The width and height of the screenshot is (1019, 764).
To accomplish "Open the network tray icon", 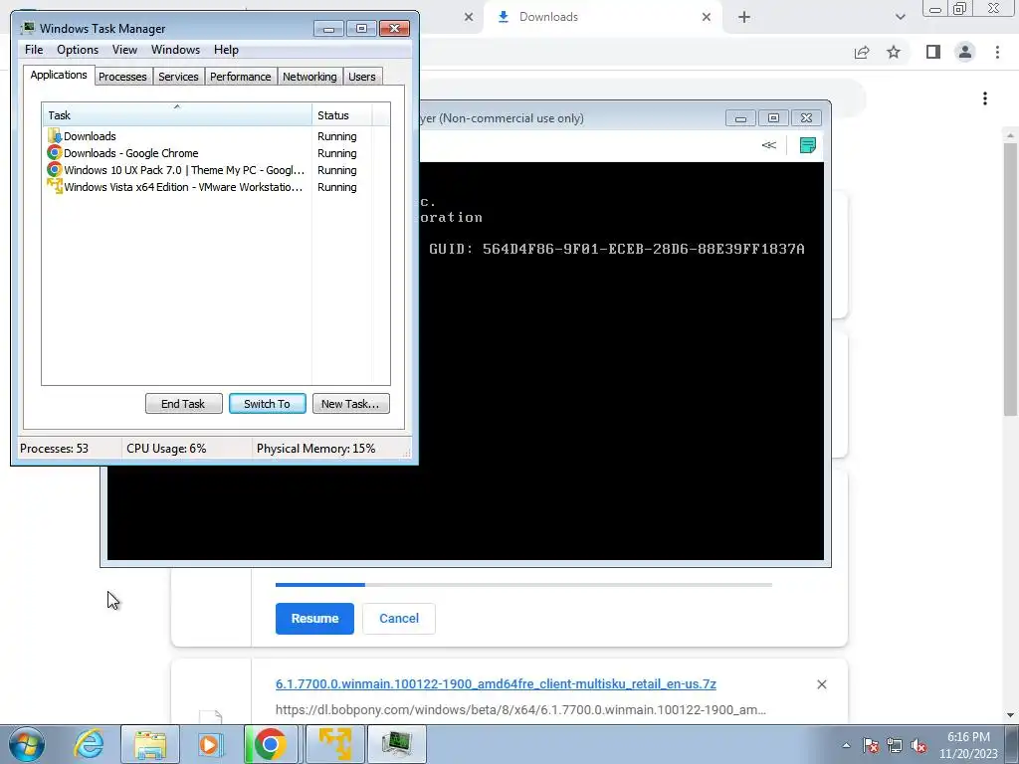I will coord(895,745).
